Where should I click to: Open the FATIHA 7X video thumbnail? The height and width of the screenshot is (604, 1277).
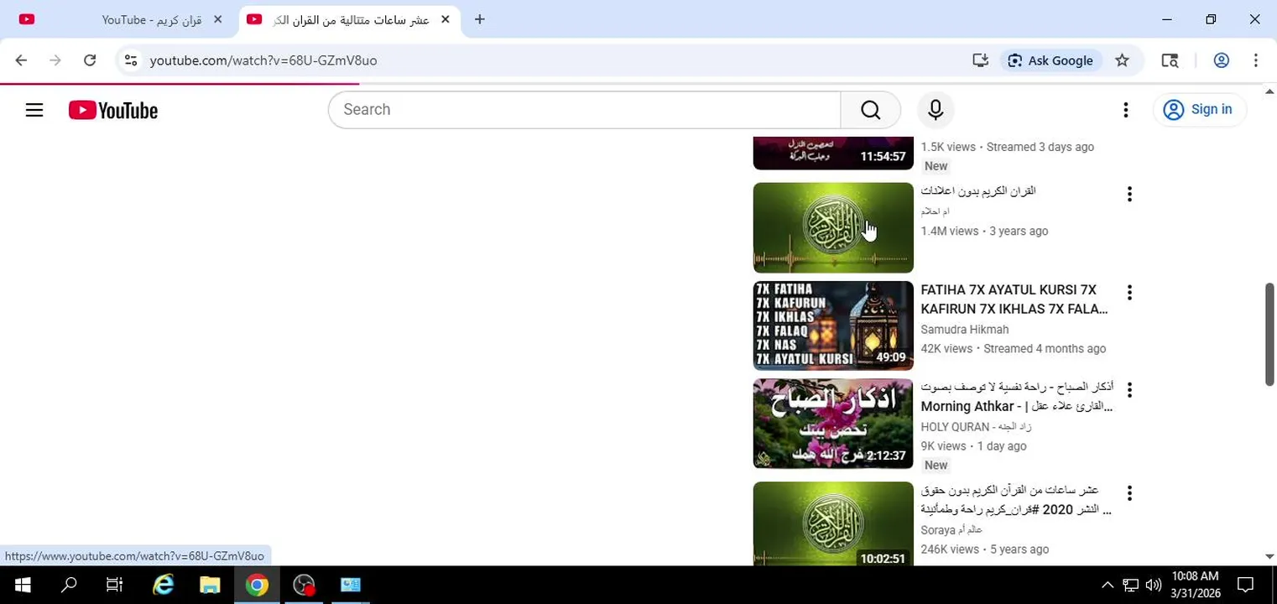tap(833, 325)
